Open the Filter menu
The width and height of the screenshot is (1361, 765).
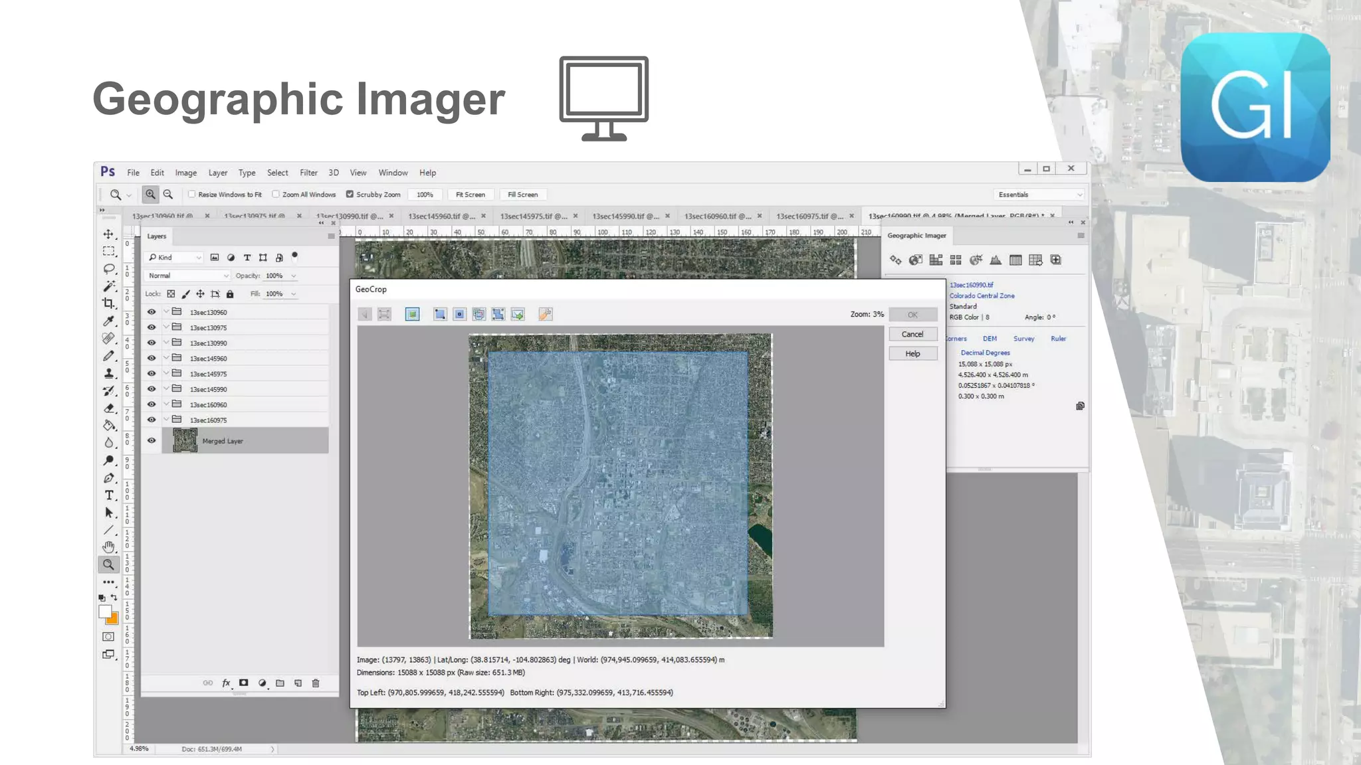point(308,173)
